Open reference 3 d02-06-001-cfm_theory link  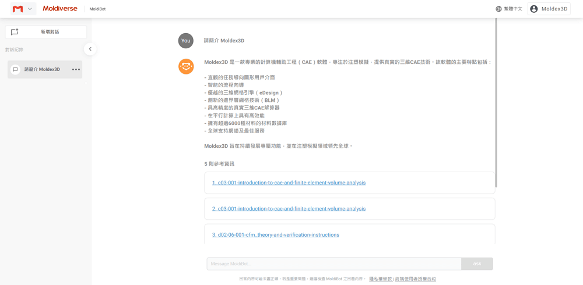(276, 235)
